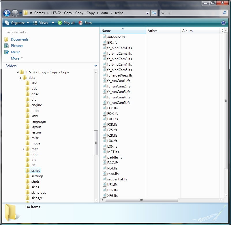231x225 pixels.
Task: Select RAC.lfs file name
Action: point(113,163)
